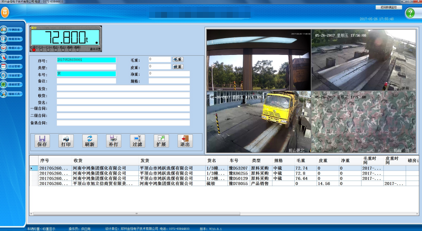Click the table's horizontal scrollbar
Image resolution: width=422 pixels, height=231 pixels.
click(135, 214)
